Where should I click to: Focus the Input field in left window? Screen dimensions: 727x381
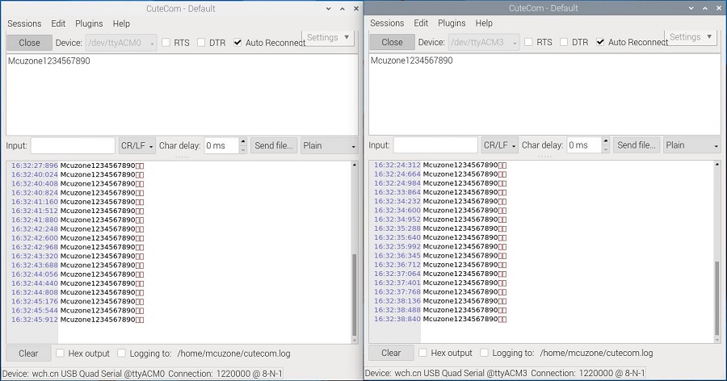tap(73, 145)
